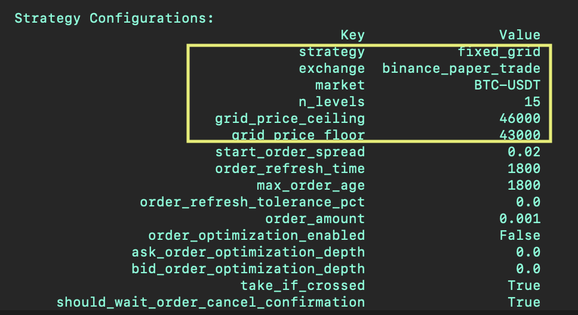
Task: Click the take_if_crossed True value
Action: (x=524, y=286)
